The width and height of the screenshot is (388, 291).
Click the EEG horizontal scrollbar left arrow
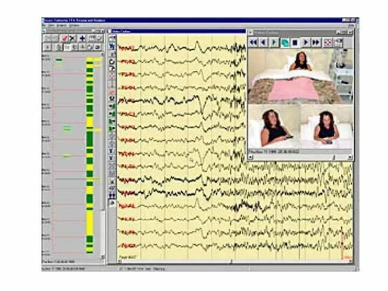tap(119, 261)
